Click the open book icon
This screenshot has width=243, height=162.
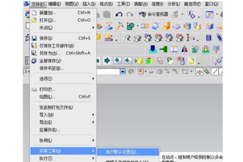tap(174, 49)
